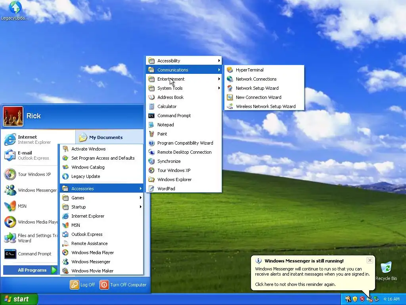The height and width of the screenshot is (305, 406).
Task: Click Turn Off Computer button
Action: [x=123, y=285]
